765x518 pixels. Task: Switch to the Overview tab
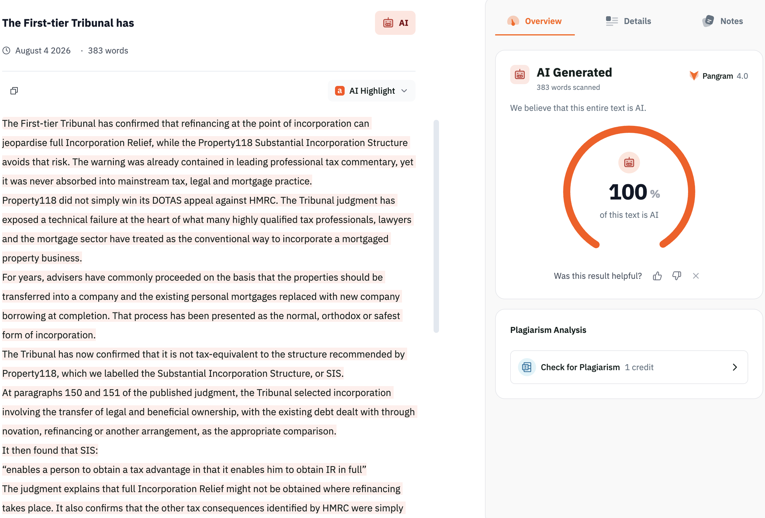(x=535, y=21)
